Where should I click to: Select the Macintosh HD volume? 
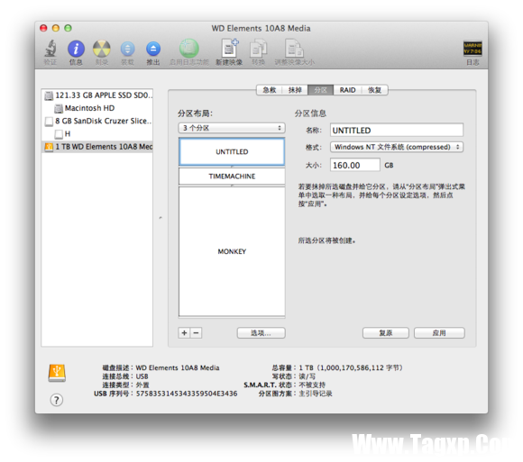pyautogui.click(x=97, y=108)
